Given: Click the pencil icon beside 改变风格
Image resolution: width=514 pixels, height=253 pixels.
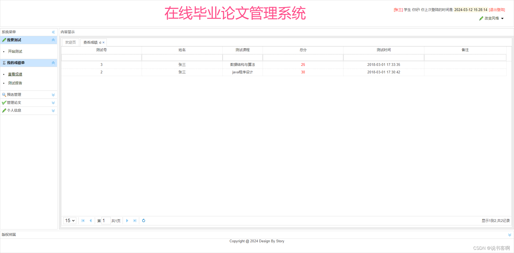Looking at the screenshot, I should [x=481, y=18].
